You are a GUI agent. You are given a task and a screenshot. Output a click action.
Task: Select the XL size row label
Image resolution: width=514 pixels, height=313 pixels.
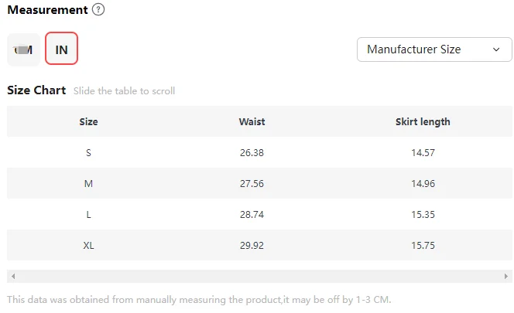[x=88, y=245]
